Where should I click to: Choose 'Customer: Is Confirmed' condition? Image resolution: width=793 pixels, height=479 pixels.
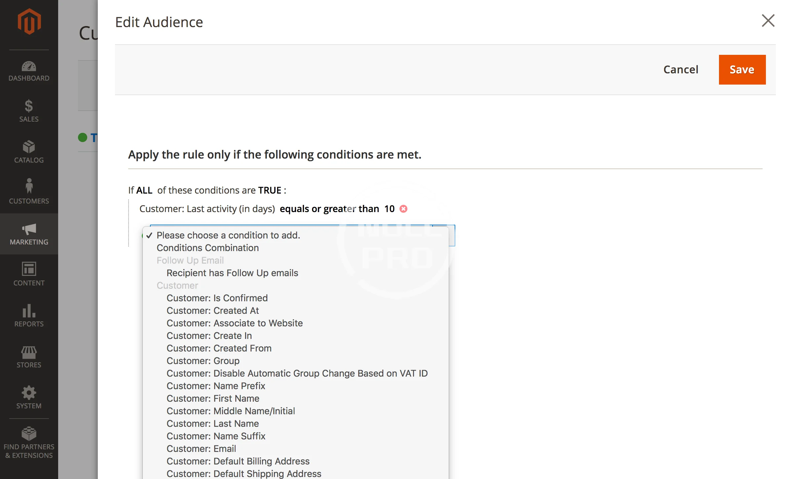pyautogui.click(x=217, y=298)
